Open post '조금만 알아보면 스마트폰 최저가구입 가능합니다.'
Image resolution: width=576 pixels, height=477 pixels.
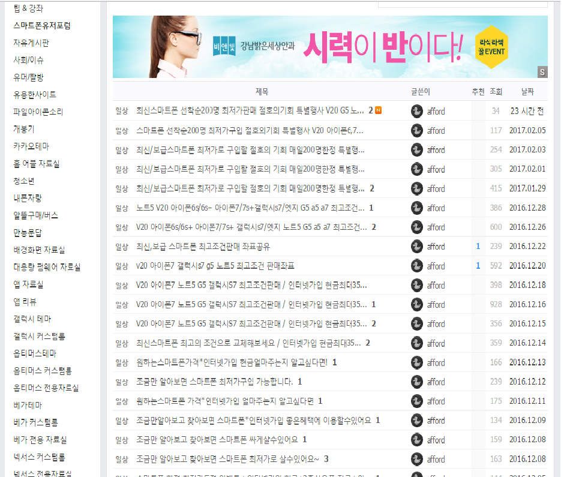(214, 382)
